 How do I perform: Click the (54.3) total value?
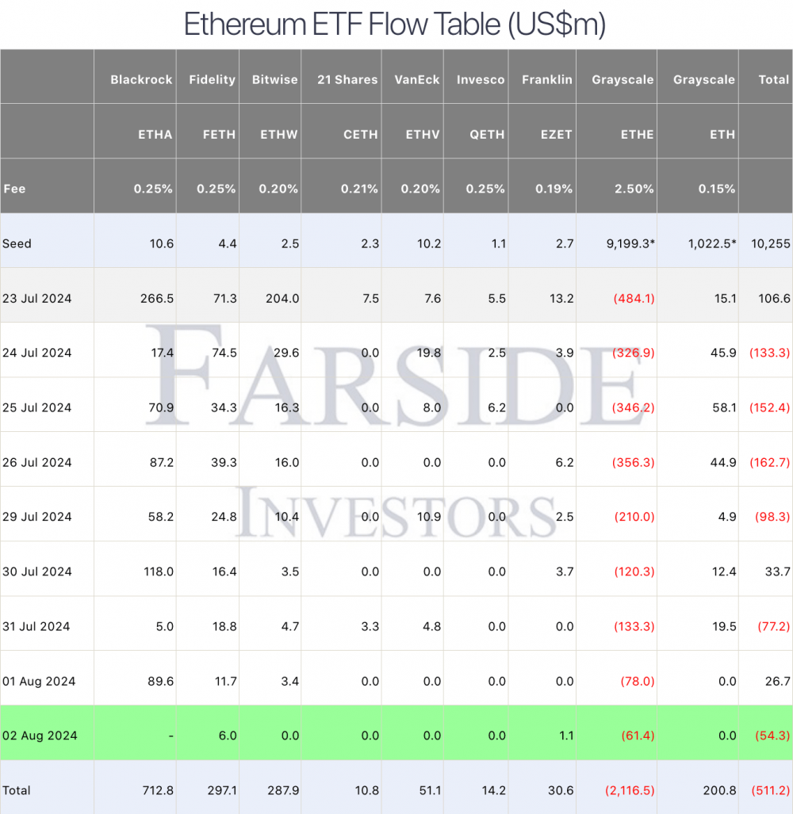click(x=772, y=736)
